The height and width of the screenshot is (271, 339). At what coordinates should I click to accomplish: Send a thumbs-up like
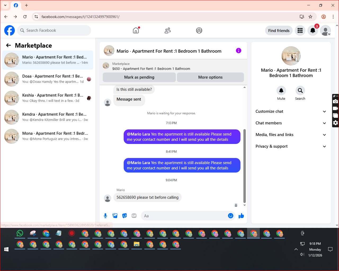(241, 216)
